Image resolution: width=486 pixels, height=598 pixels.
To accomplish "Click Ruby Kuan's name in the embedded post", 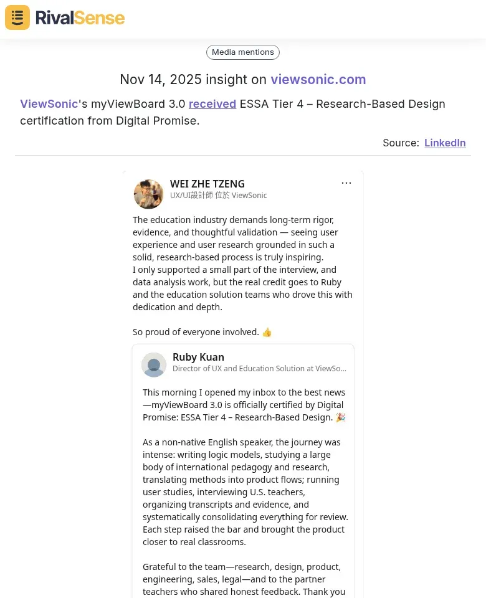I will [198, 357].
